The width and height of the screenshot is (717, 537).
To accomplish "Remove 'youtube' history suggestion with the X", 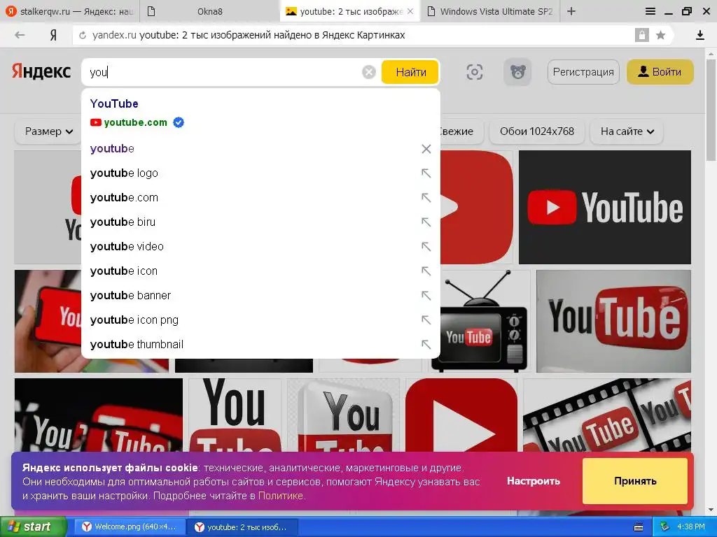I will (x=426, y=149).
